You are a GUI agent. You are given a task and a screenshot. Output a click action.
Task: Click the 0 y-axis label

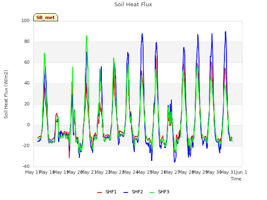click(x=28, y=125)
